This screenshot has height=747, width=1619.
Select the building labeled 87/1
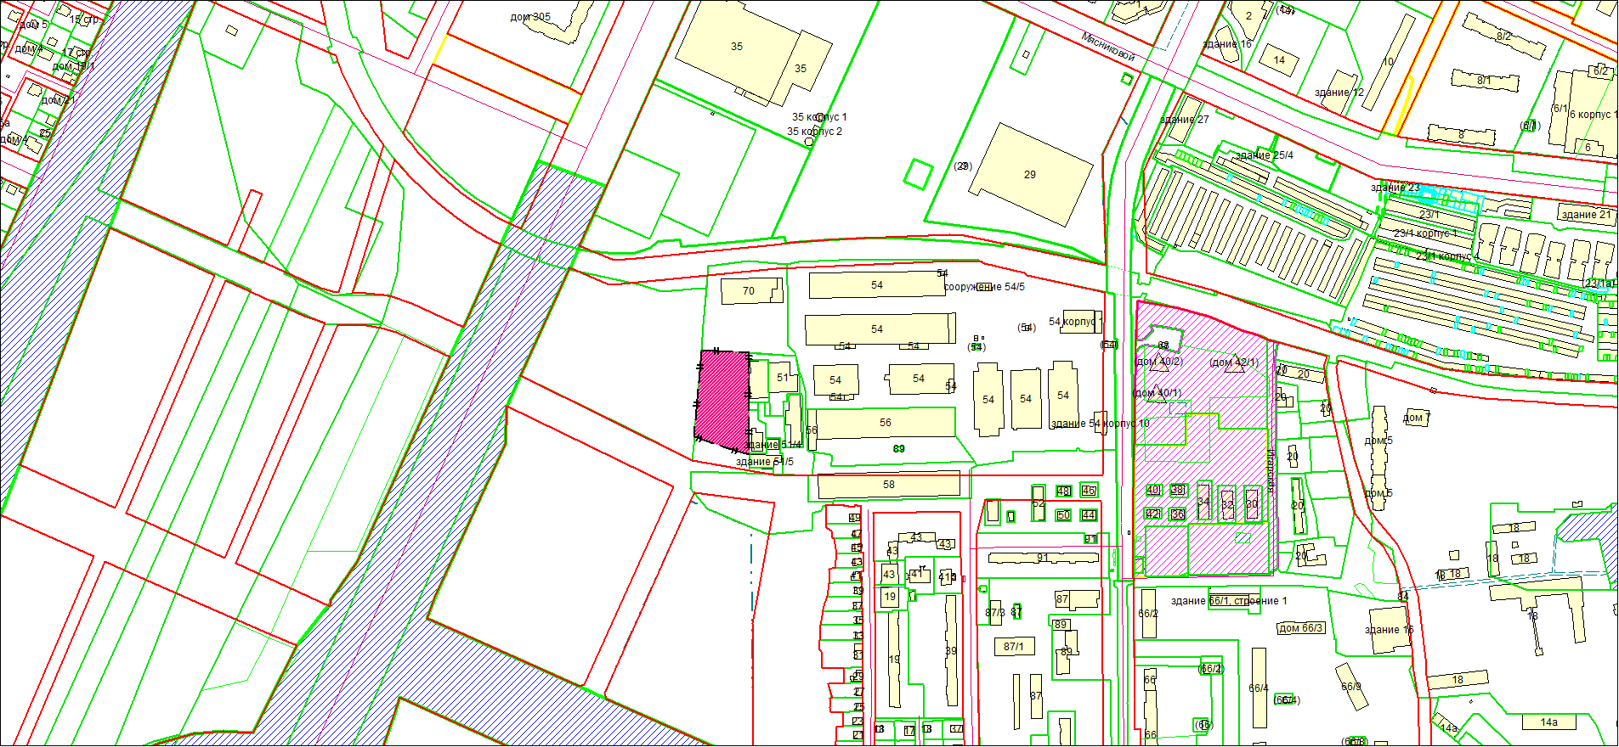coord(1014,647)
